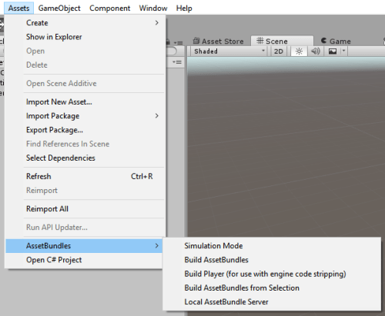Start Local AssetBundle Server
Viewport: 385px width, 316px height.
[272, 302]
